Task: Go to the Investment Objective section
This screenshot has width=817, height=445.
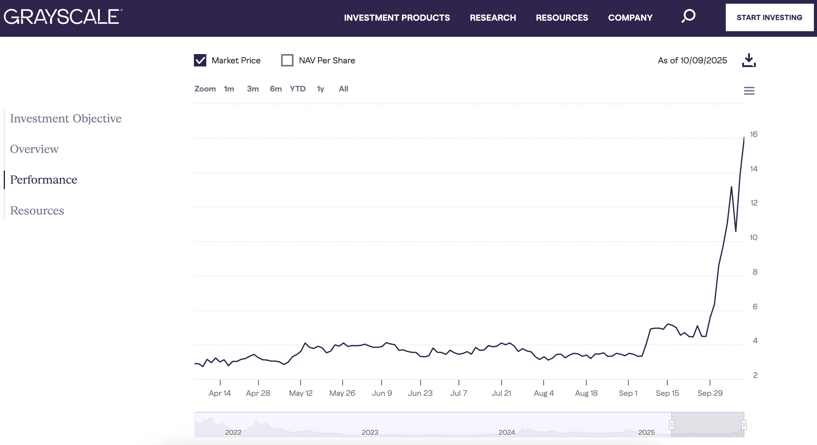Action: tap(65, 118)
